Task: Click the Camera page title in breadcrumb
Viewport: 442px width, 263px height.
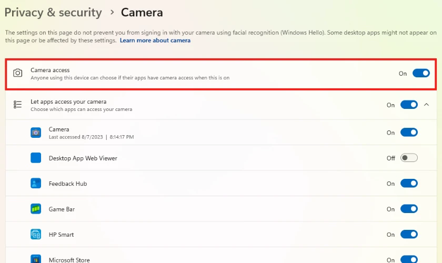Action: pyautogui.click(x=142, y=13)
